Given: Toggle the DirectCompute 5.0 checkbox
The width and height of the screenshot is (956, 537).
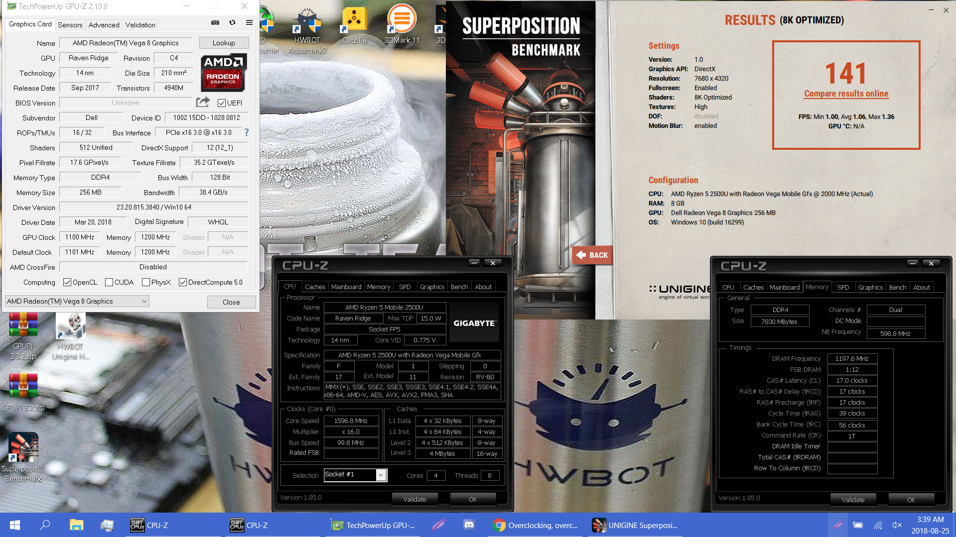Looking at the screenshot, I should coord(183,282).
